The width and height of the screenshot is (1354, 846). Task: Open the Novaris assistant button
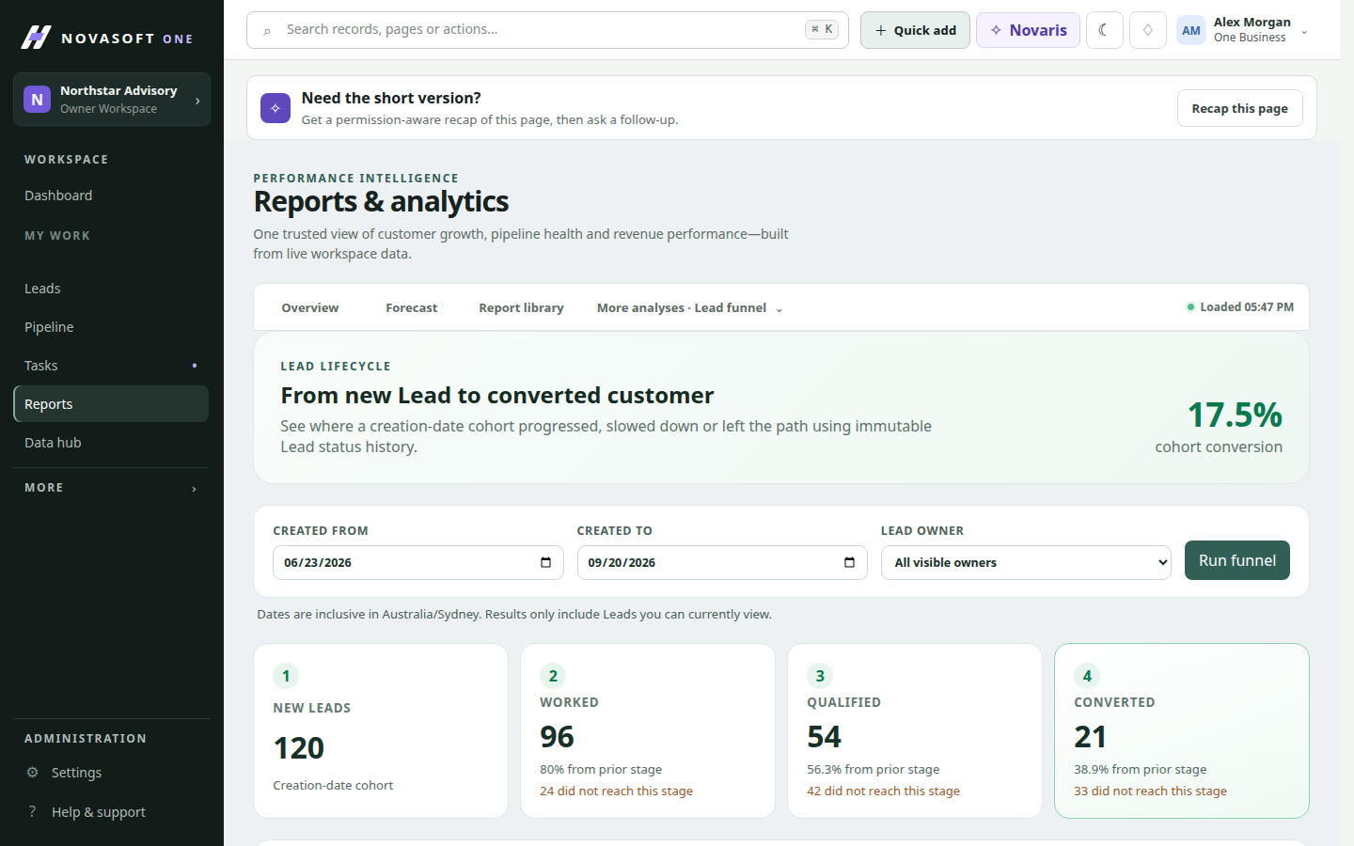point(1028,30)
